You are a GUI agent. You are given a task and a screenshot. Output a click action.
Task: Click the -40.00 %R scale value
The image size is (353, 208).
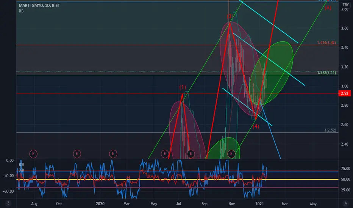click(8, 175)
